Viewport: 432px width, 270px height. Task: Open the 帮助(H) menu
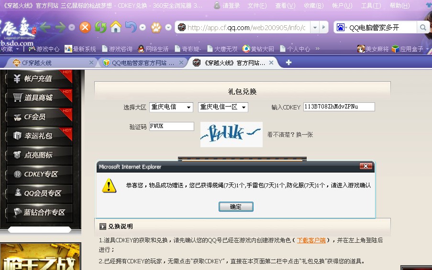point(399,6)
